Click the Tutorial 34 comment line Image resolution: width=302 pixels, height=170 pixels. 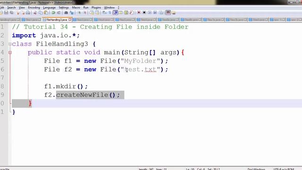coord(100,27)
